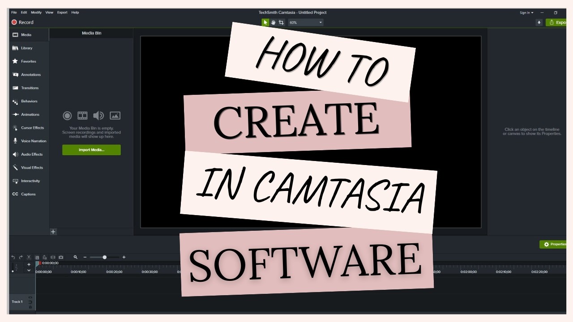Click the Copy icon in the timeline toolbar
Image resolution: width=573 pixels, height=322 pixels.
pyautogui.click(x=37, y=257)
